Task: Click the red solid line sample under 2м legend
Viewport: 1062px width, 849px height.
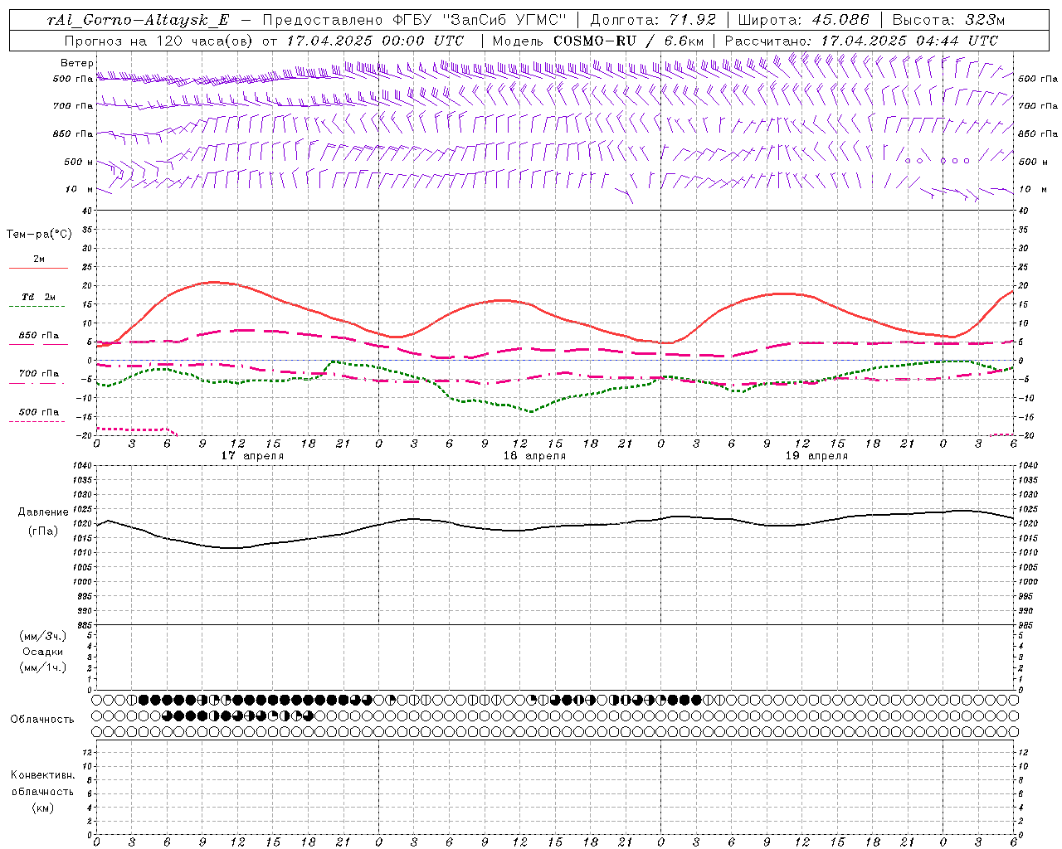Action: click(x=38, y=269)
